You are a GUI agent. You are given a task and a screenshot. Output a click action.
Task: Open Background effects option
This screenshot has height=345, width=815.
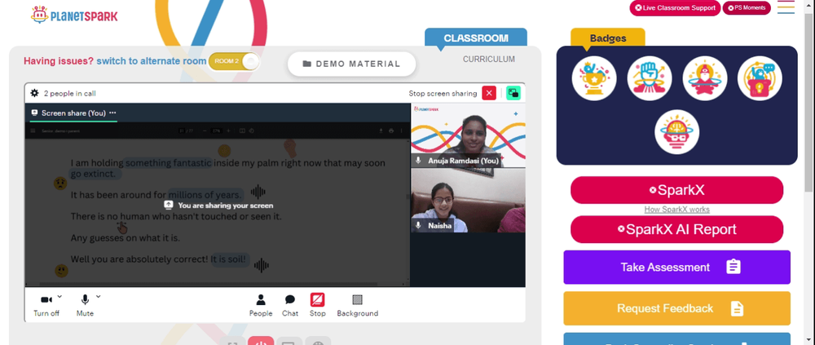tap(357, 305)
